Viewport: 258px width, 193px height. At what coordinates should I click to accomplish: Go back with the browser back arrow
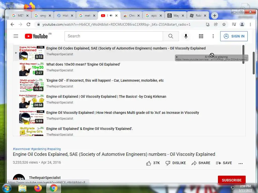pyautogui.click(x=12, y=24)
